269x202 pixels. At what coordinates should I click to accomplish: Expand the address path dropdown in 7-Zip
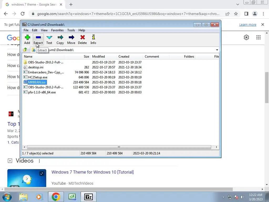pyautogui.click(x=217, y=50)
